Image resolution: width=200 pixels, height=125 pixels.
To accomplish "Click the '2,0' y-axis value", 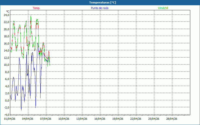I will [x=7, y=93].
